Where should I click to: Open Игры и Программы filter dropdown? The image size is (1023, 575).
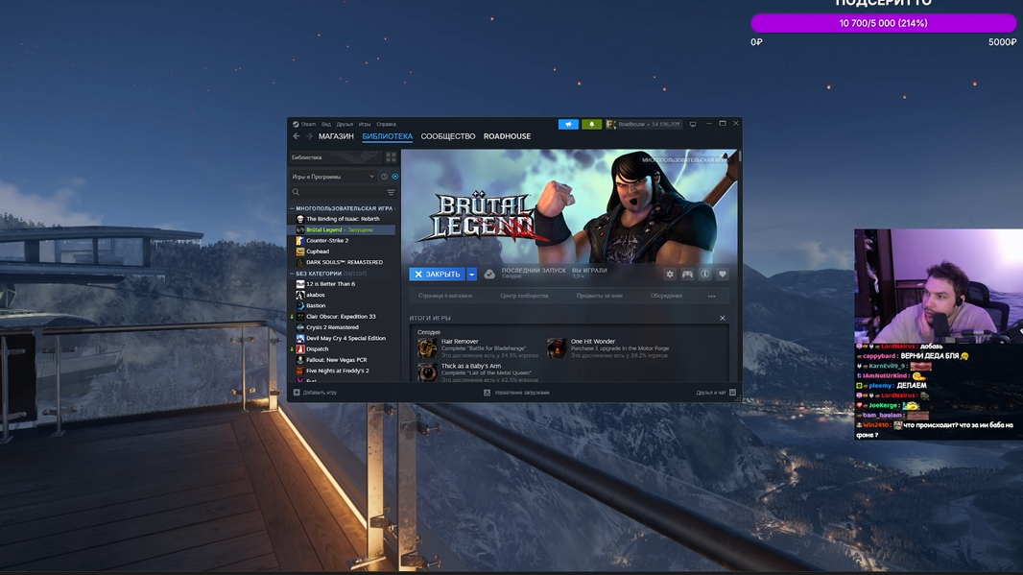(333, 177)
